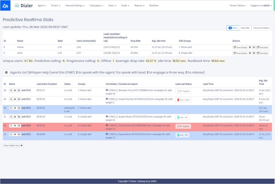
Task: Click the Skill Groups column header
Action: tap(185, 41)
